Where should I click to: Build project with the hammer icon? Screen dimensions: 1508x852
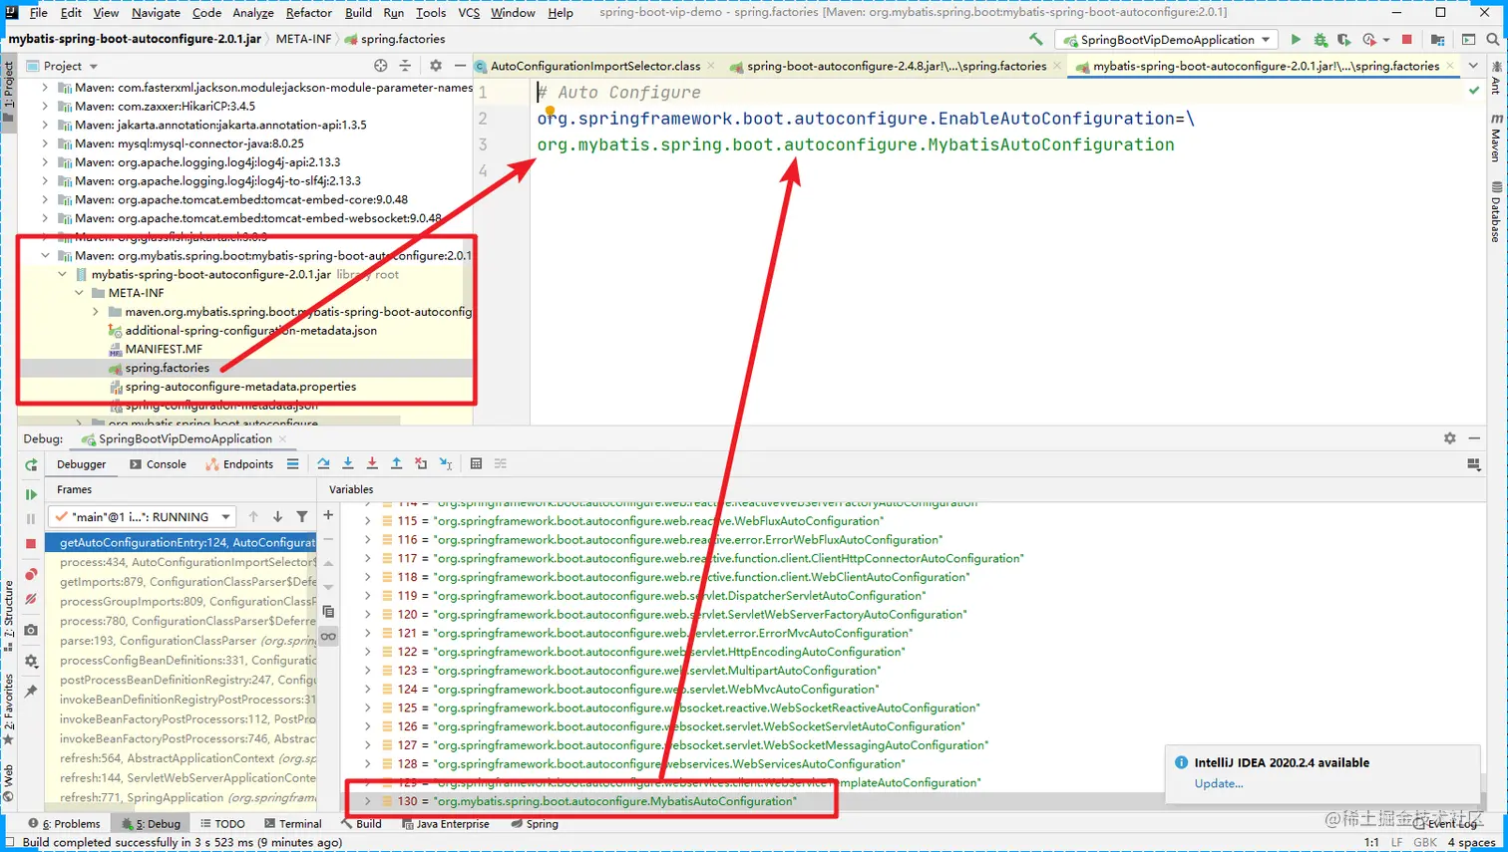(1036, 40)
